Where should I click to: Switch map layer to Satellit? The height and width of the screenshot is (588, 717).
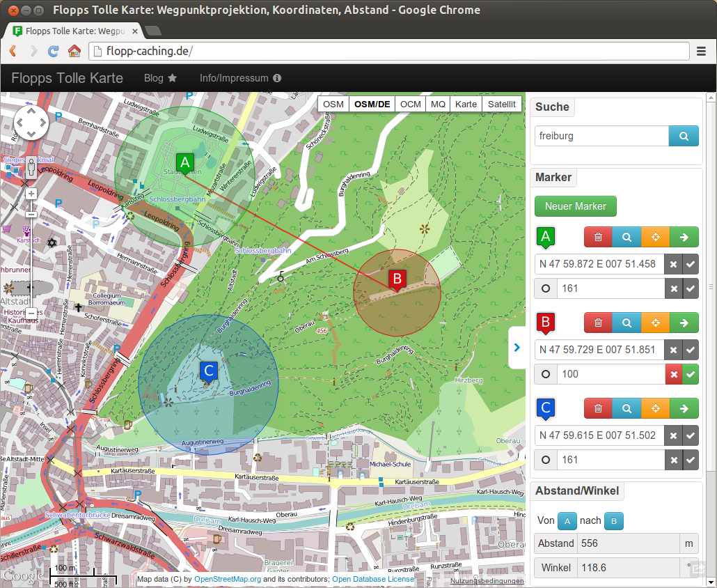pos(502,105)
